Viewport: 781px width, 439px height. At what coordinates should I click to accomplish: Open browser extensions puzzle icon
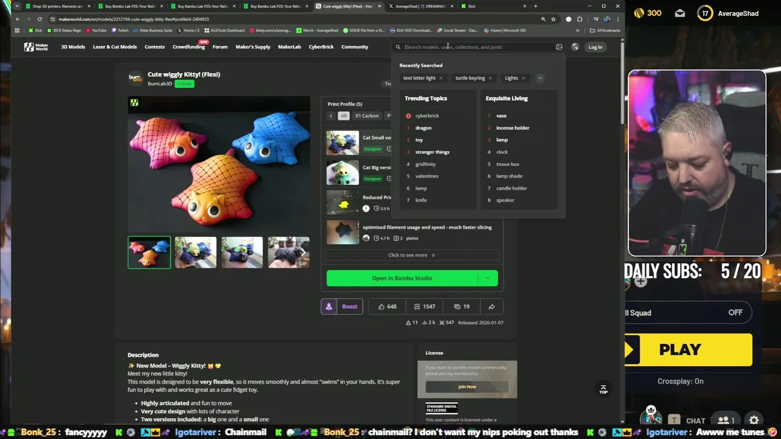coord(580,19)
